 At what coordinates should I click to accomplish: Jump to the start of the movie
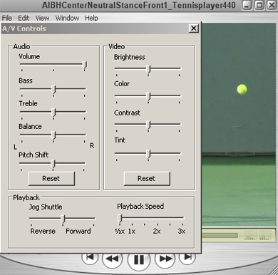point(90,257)
